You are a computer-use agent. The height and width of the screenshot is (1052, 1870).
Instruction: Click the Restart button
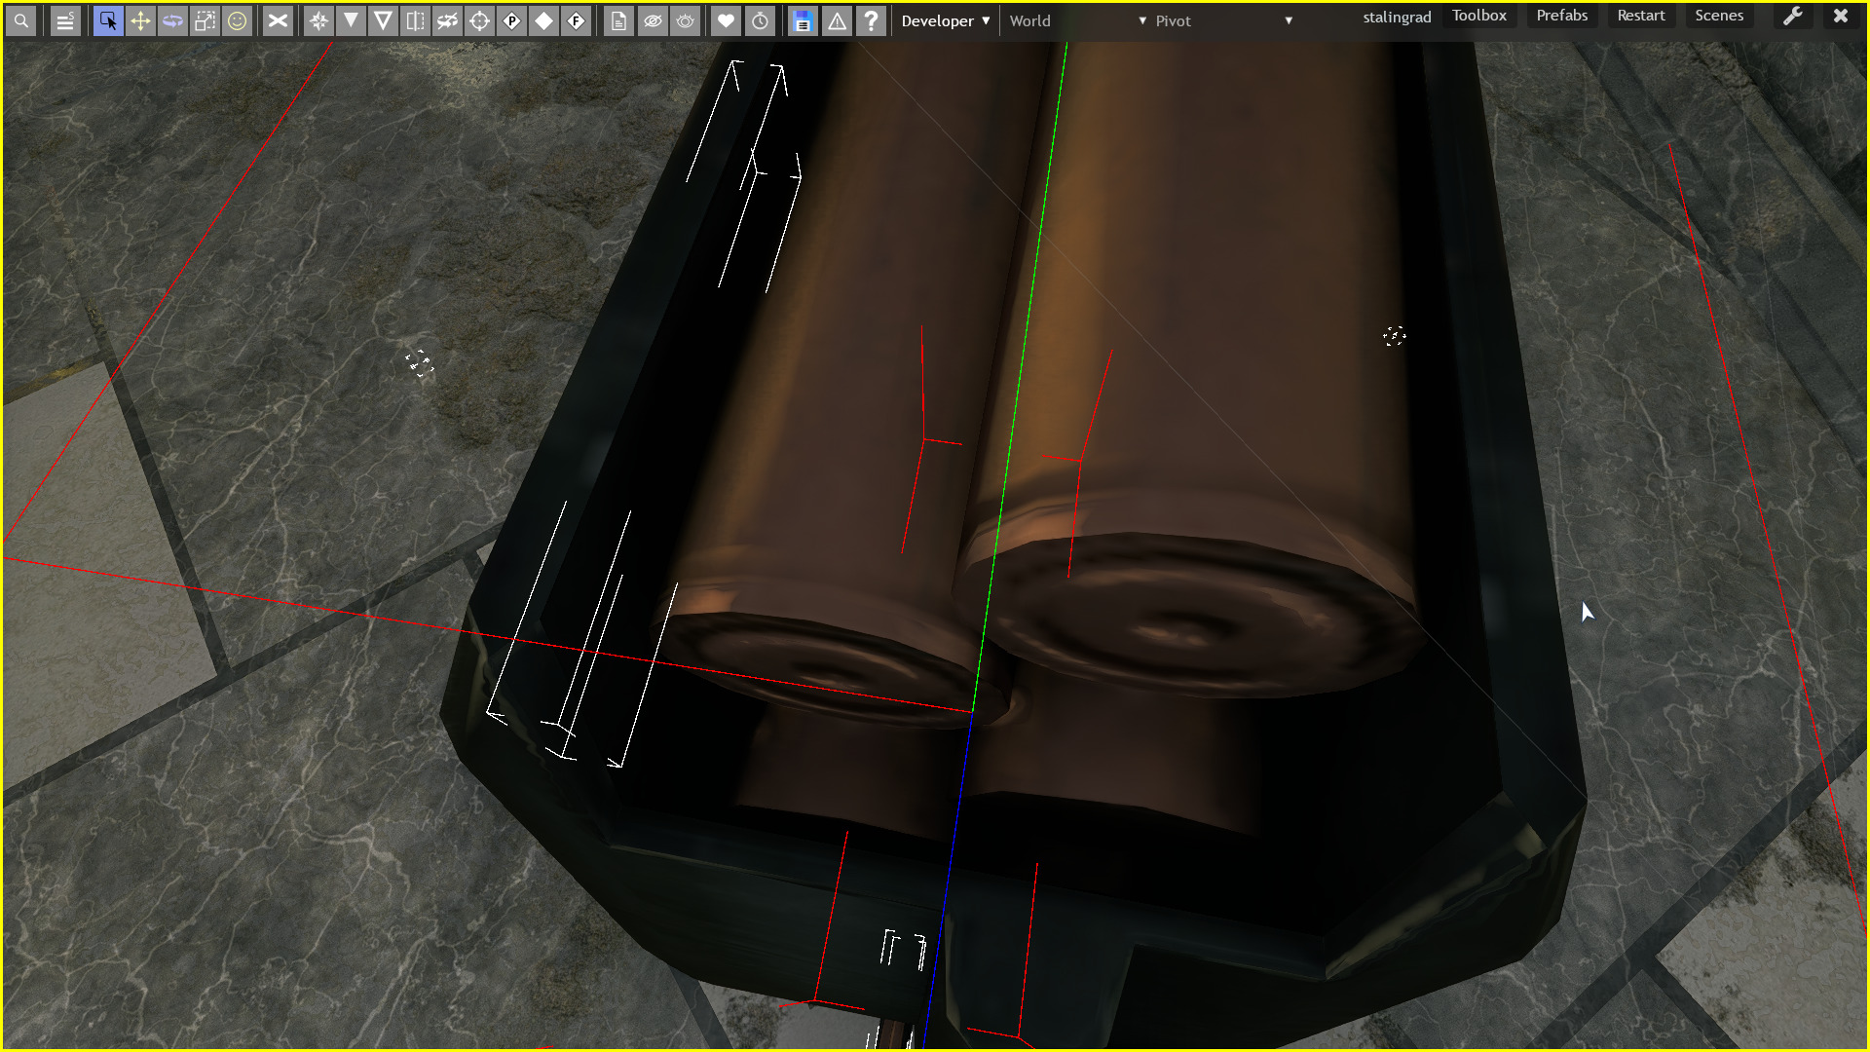click(x=1640, y=16)
